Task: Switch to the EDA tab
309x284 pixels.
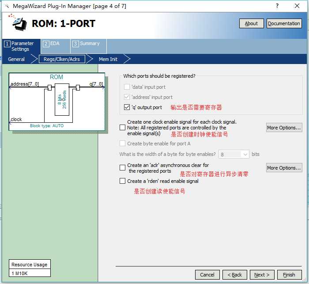Action: point(55,46)
